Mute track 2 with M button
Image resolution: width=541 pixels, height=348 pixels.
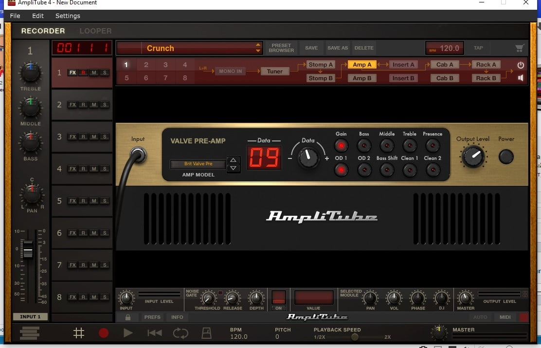pos(94,105)
